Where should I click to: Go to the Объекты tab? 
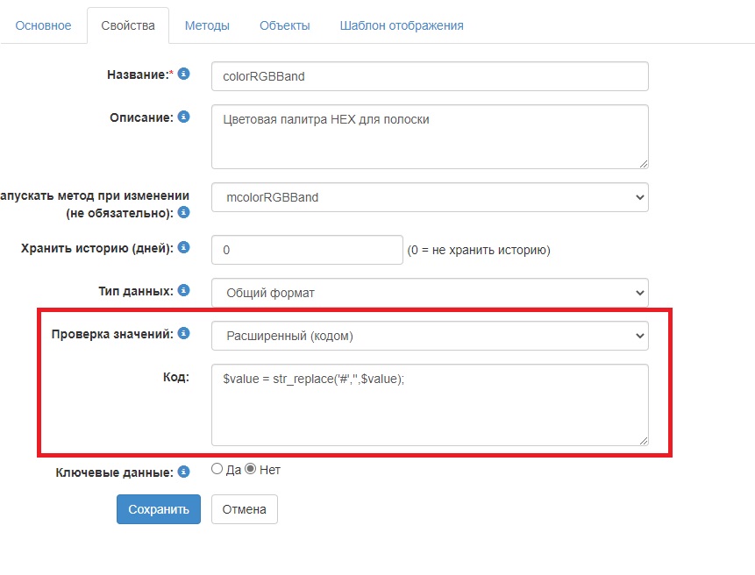[x=285, y=25]
